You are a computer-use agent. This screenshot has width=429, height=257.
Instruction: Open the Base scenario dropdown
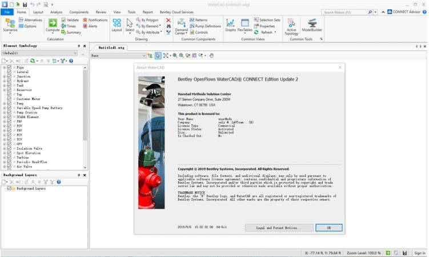[x=118, y=55]
